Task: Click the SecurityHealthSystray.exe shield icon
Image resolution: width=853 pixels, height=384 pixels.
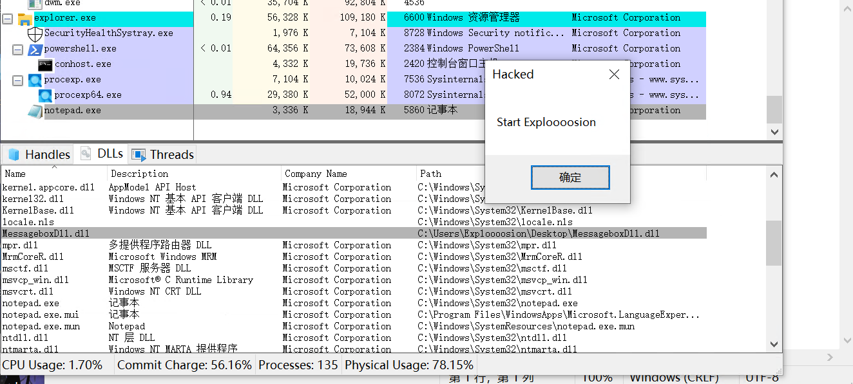Action: [x=35, y=33]
